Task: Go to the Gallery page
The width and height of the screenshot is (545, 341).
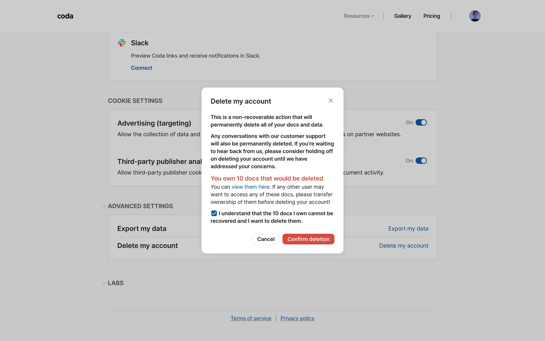Action: 403,16
